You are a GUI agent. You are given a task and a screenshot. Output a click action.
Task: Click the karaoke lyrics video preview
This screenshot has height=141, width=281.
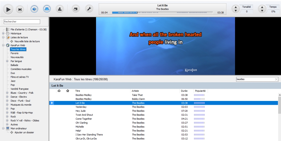tap(166, 46)
